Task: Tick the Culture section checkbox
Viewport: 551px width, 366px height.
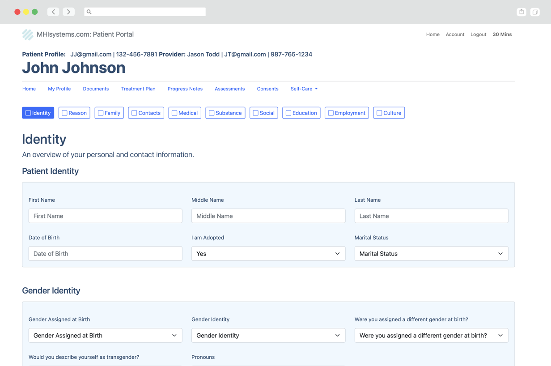Action: pos(379,113)
